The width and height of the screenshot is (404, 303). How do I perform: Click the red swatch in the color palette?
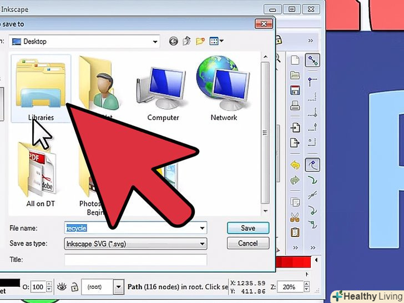click(293, 262)
